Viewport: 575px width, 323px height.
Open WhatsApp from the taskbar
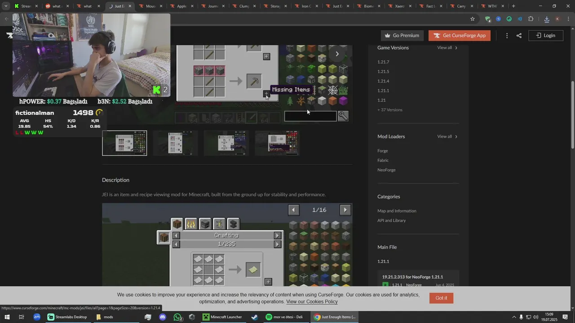click(177, 317)
